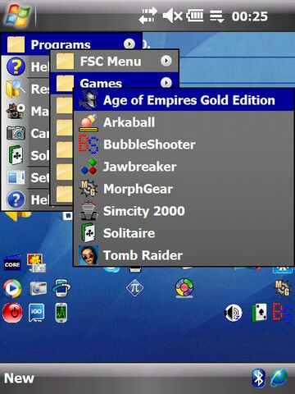Click the blue question mark Help icon

16,199
